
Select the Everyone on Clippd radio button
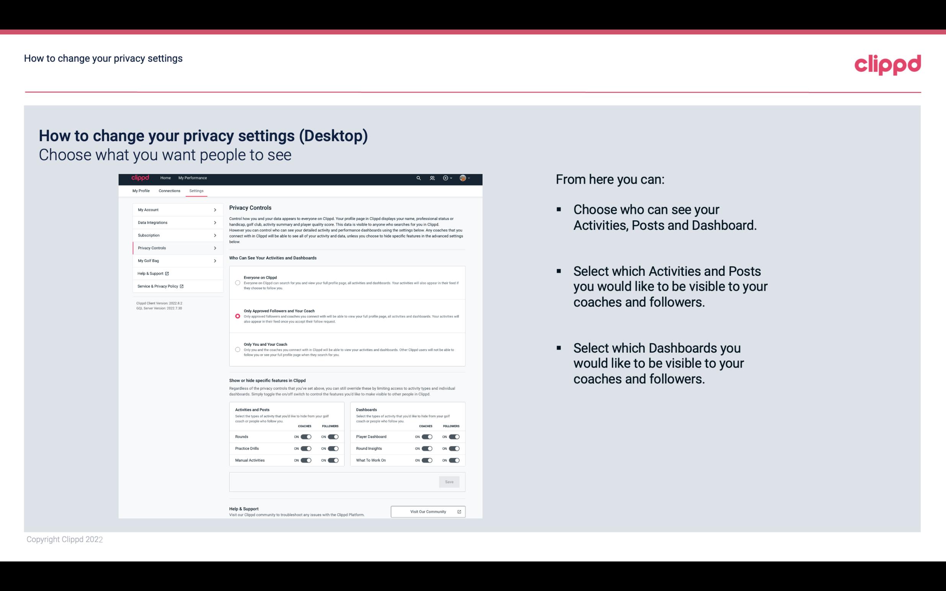(238, 283)
